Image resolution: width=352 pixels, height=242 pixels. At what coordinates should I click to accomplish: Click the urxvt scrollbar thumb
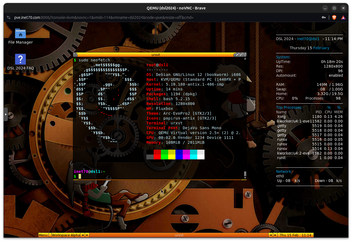coord(245,174)
